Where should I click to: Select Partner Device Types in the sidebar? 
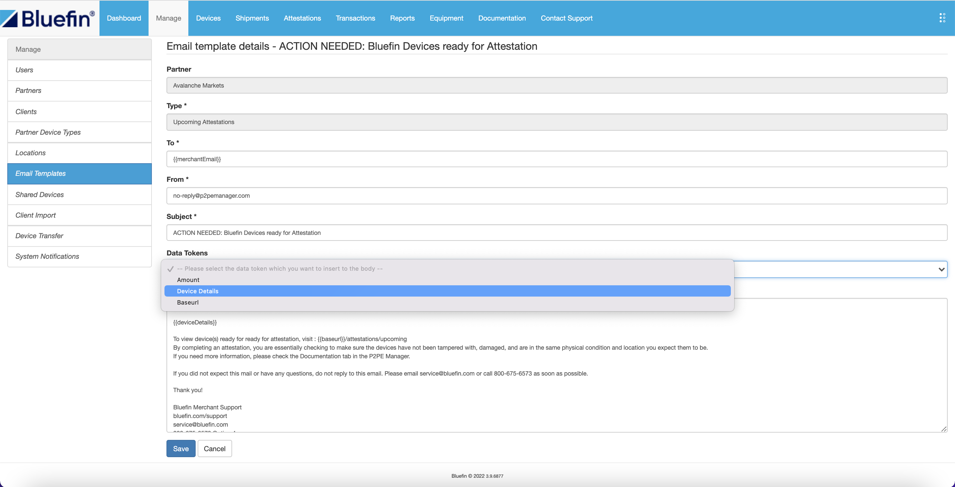tap(79, 132)
